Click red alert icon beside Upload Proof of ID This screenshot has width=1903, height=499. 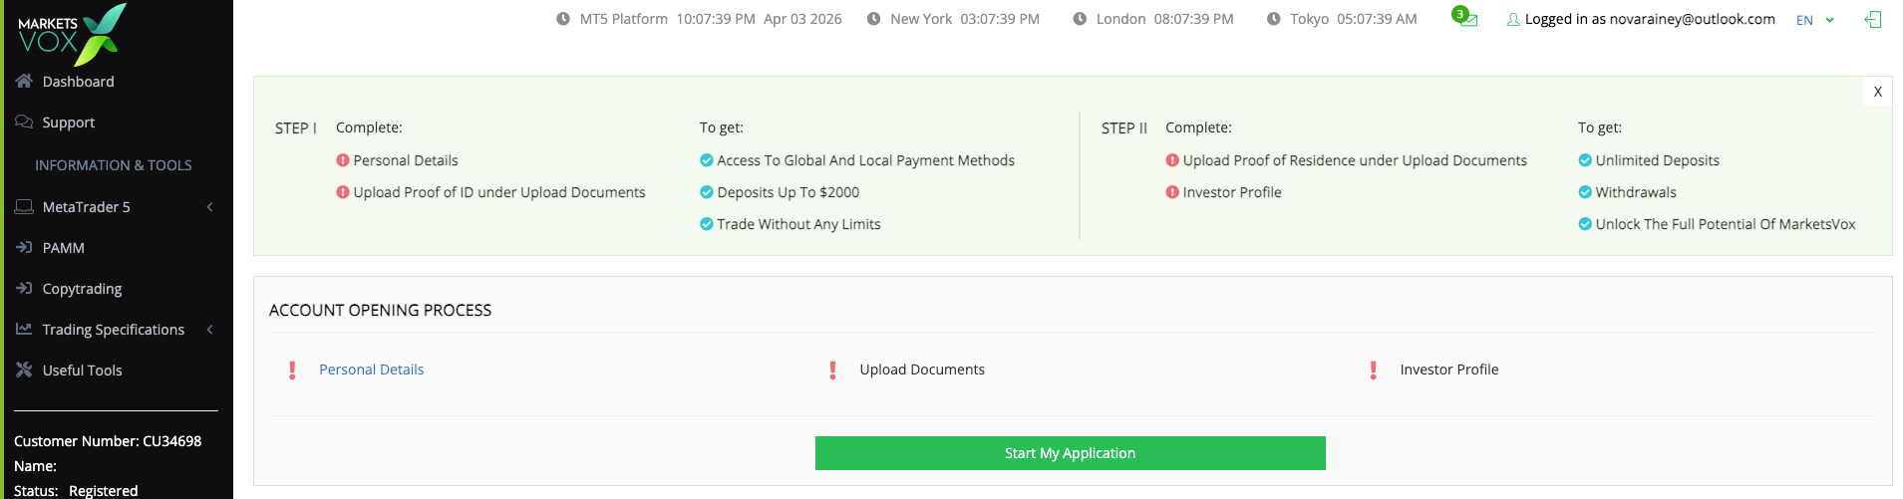[x=343, y=192]
